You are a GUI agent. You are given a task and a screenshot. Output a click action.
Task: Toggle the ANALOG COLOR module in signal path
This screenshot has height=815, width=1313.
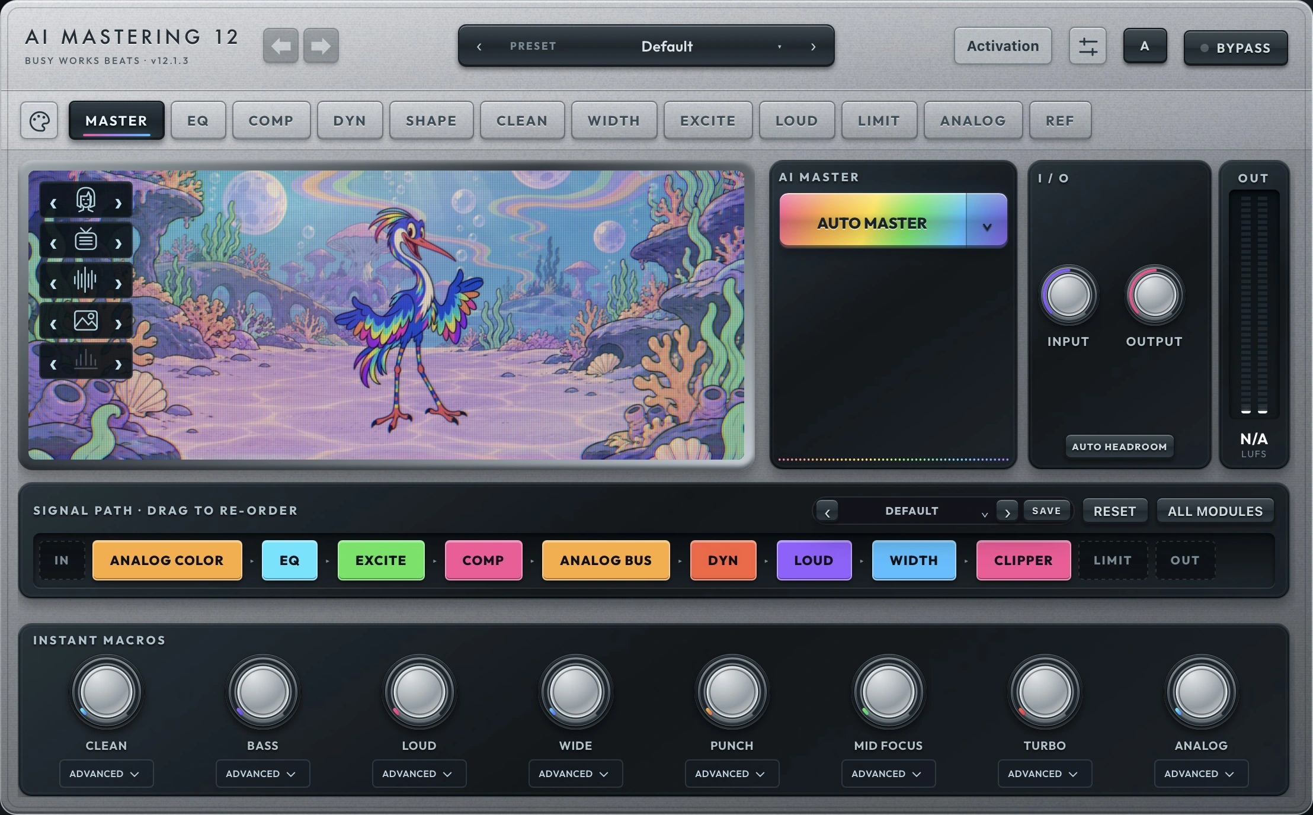click(x=167, y=560)
